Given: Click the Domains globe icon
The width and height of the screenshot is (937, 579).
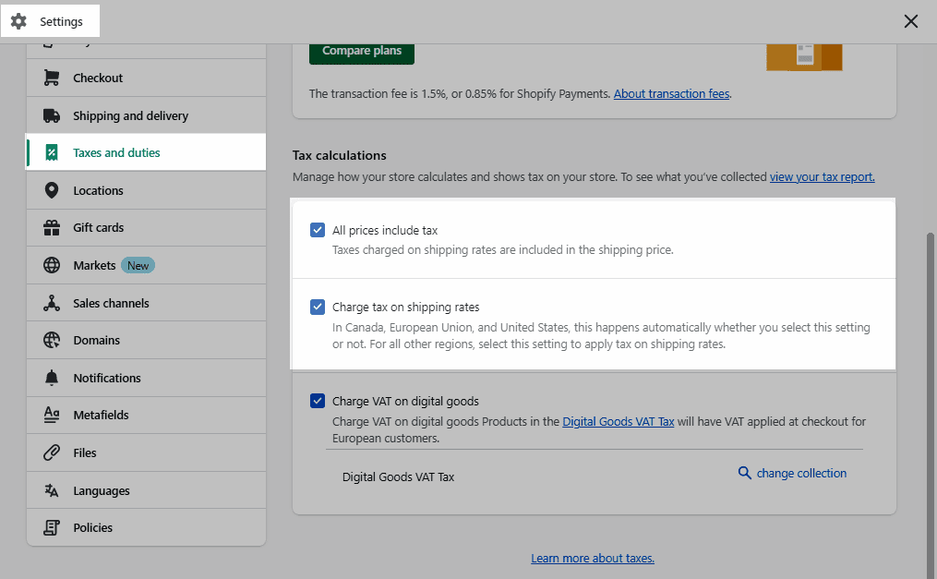Looking at the screenshot, I should [x=52, y=340].
